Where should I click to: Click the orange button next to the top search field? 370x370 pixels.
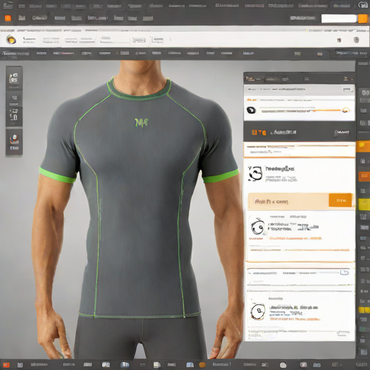click(x=363, y=19)
